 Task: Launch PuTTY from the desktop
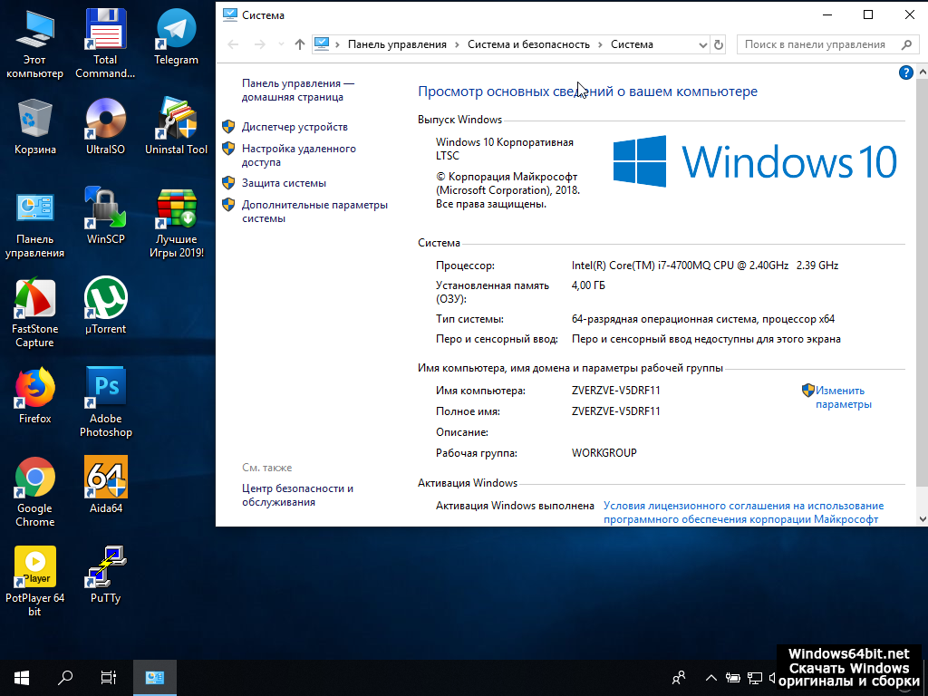(x=105, y=568)
